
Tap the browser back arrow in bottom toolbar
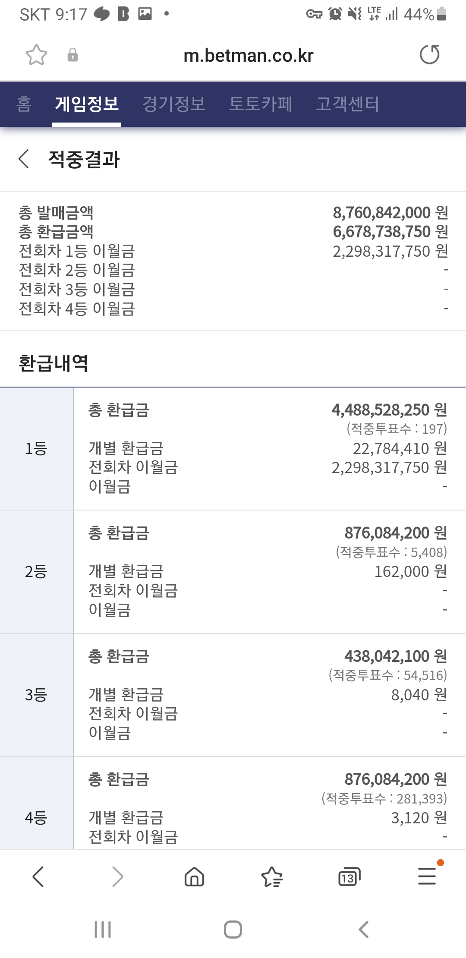click(x=38, y=877)
